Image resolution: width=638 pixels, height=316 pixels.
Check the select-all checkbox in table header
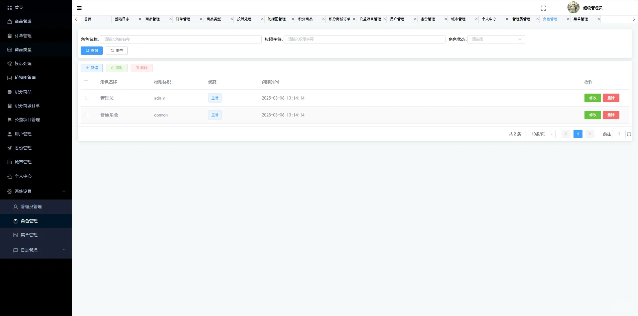point(86,82)
